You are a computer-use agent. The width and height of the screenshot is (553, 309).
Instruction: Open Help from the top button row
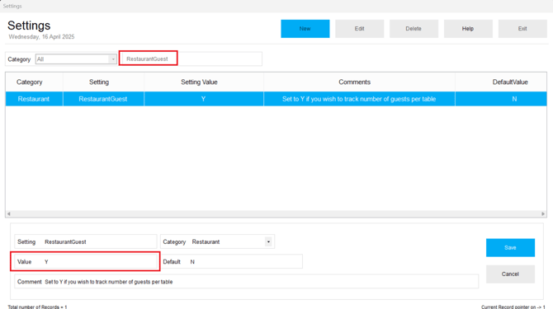click(x=468, y=29)
